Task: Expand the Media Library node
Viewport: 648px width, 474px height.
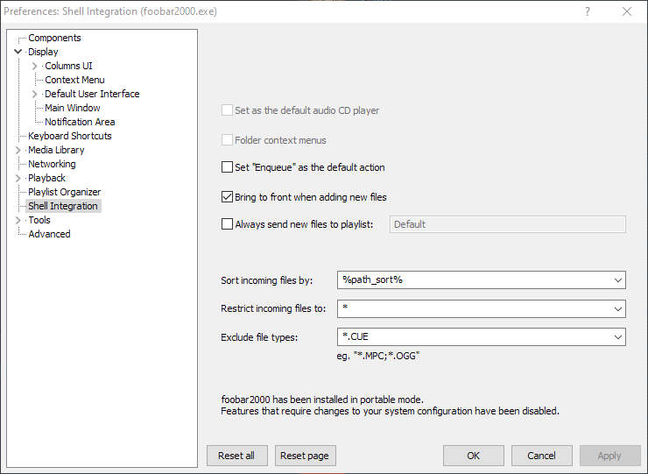Action: coord(18,150)
